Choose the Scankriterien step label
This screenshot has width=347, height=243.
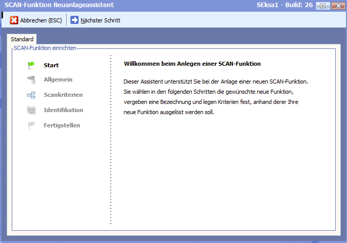tap(63, 95)
